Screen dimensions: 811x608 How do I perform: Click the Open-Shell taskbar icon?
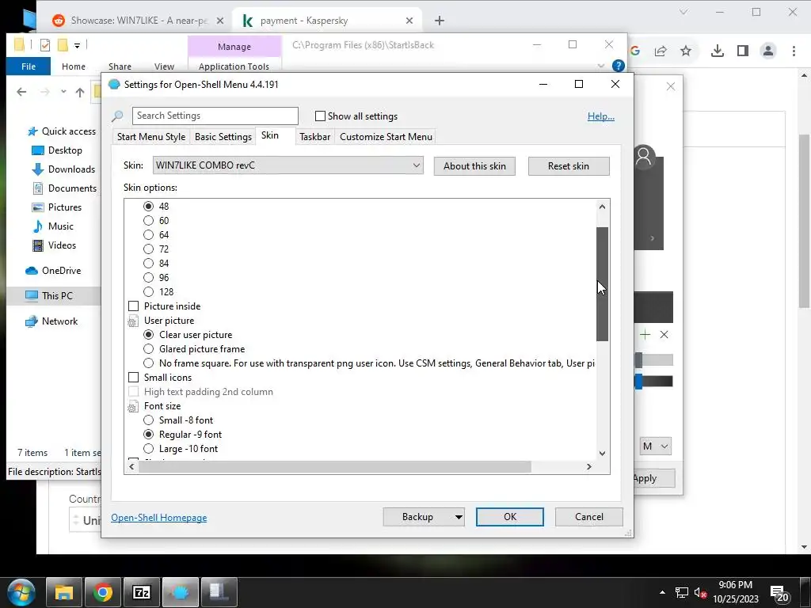[181, 592]
